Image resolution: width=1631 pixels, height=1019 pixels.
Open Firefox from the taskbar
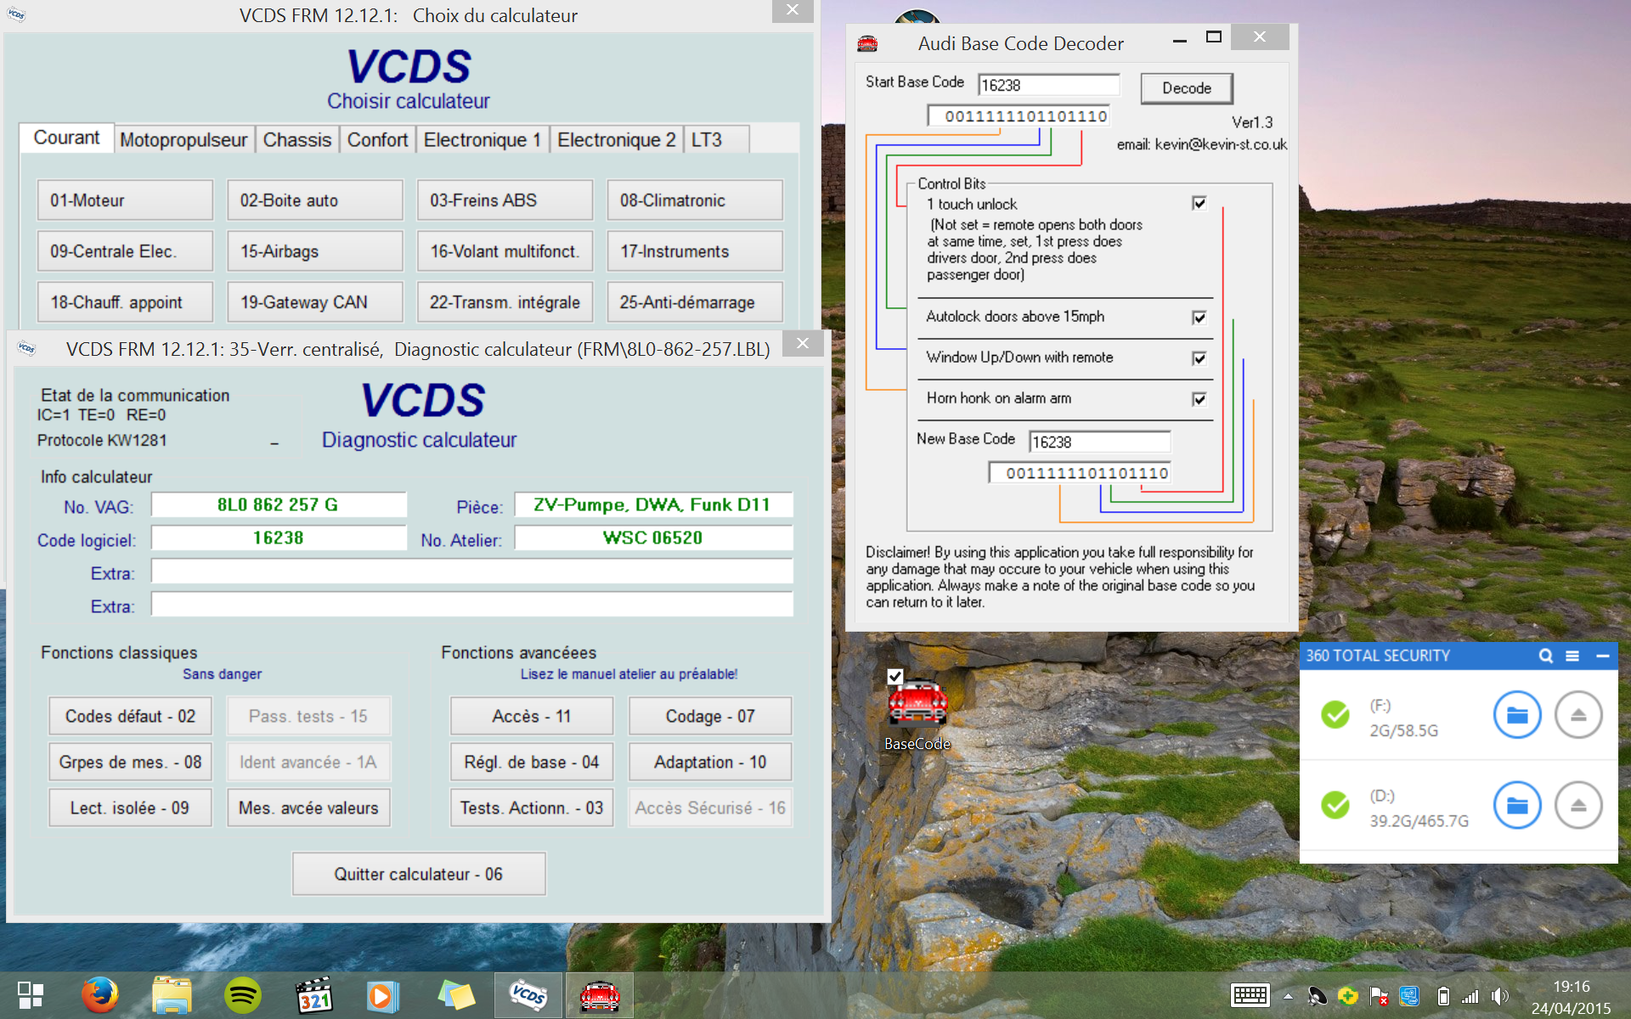click(x=99, y=995)
